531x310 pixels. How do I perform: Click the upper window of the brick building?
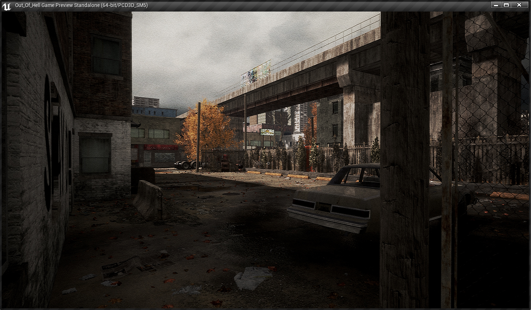click(106, 56)
